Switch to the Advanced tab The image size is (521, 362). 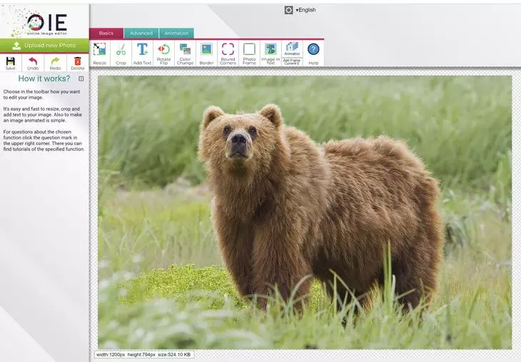pyautogui.click(x=141, y=33)
